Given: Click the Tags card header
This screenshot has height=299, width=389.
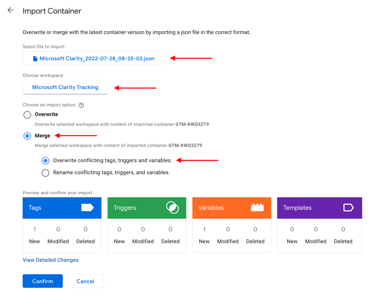Looking at the screenshot, I should [62, 208].
